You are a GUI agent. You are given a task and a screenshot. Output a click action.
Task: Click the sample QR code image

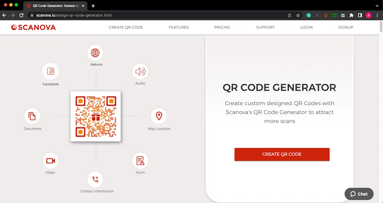pyautogui.click(x=95, y=116)
